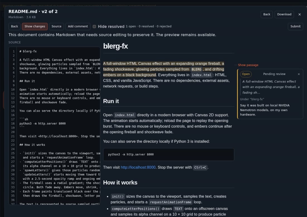
Task: Click the init() inline code in the list
Action: click(x=118, y=196)
